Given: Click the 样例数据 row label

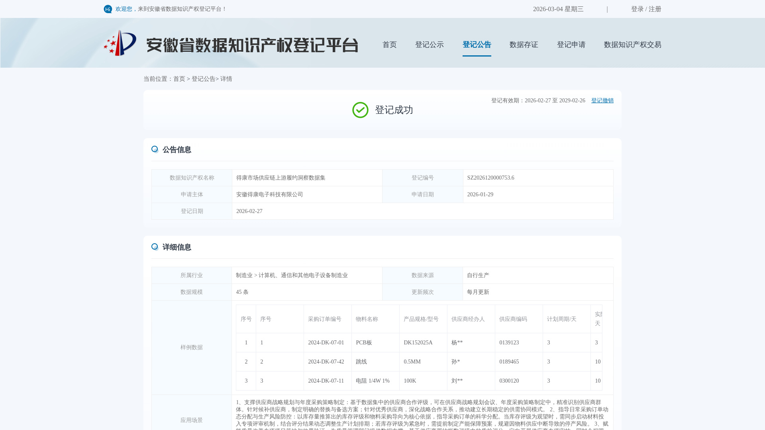Looking at the screenshot, I should (192, 348).
